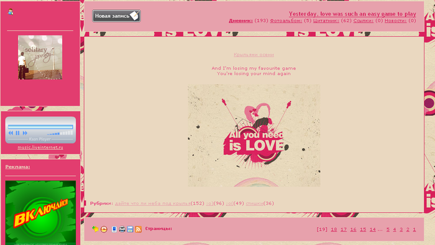Click the Рубрики label

[101, 203]
